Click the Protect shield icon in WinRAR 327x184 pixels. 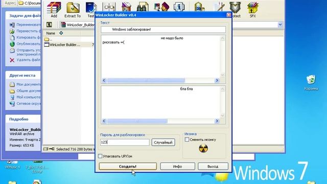[235, 7]
